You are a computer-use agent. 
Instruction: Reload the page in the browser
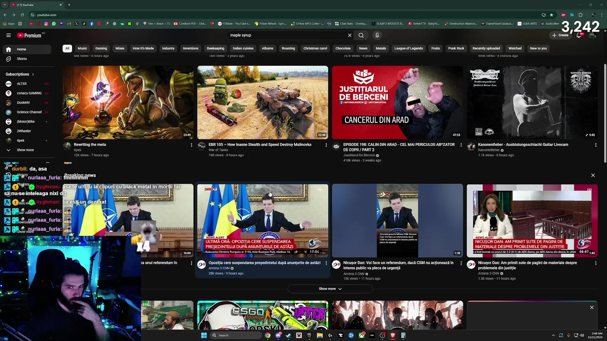(22, 15)
